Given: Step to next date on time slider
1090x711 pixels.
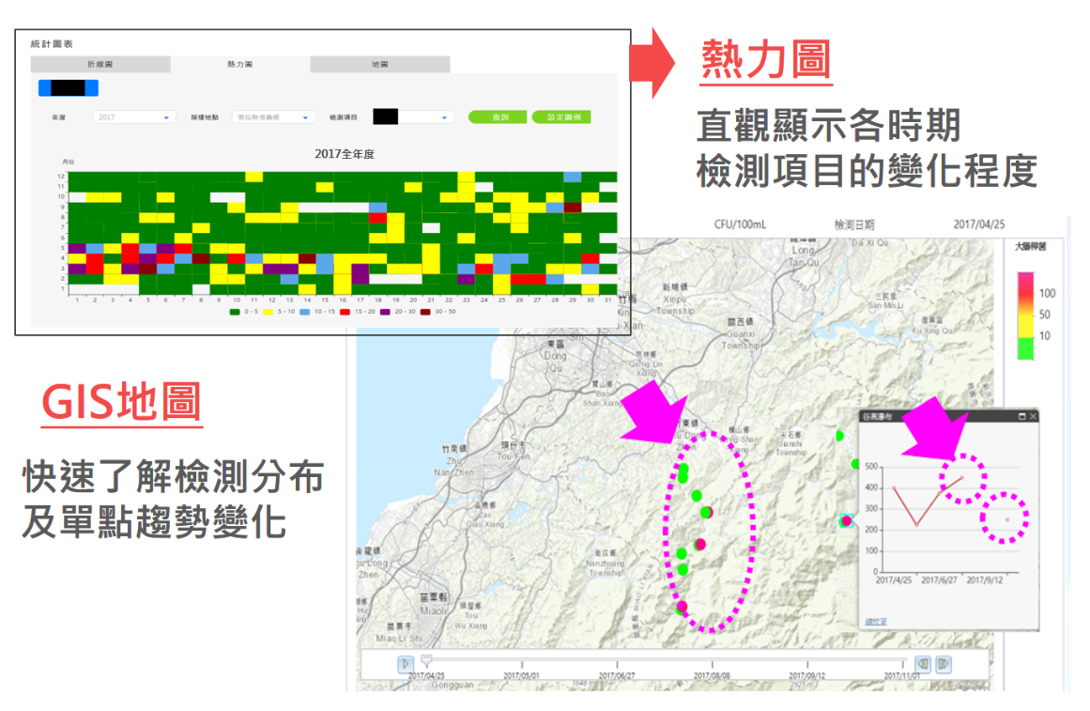Looking at the screenshot, I should tap(944, 664).
